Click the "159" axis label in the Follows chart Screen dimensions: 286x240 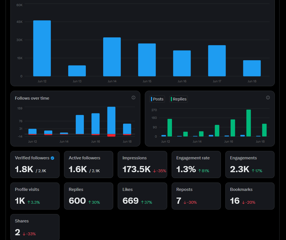pyautogui.click(x=20, y=108)
